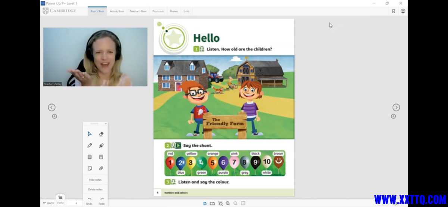Click the 'Say the chant.' instruction
This screenshot has width=448, height=207.
pos(197,145)
